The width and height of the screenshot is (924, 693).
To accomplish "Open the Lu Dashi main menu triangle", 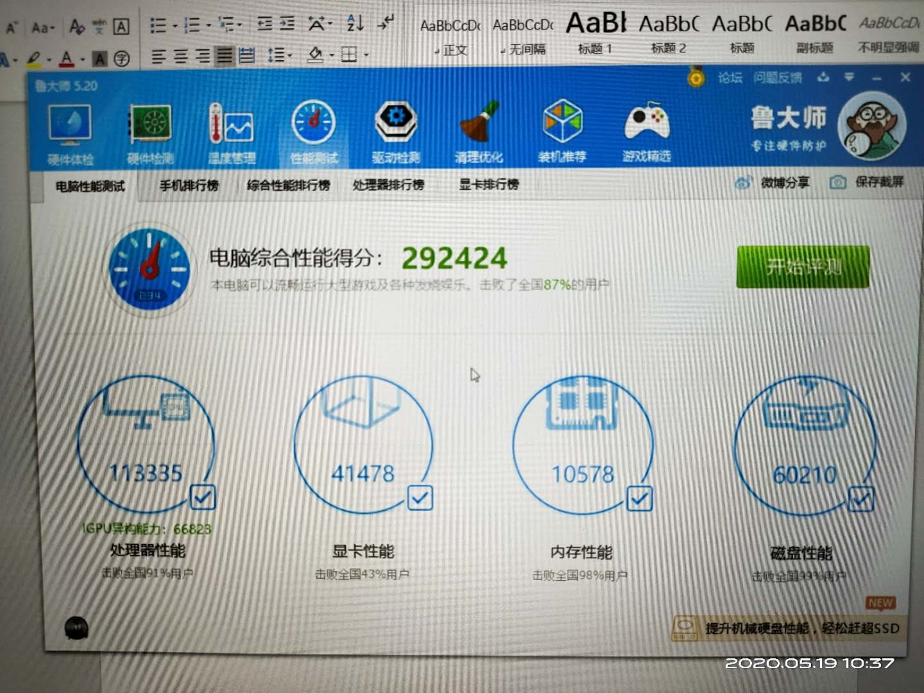I will pos(850,77).
